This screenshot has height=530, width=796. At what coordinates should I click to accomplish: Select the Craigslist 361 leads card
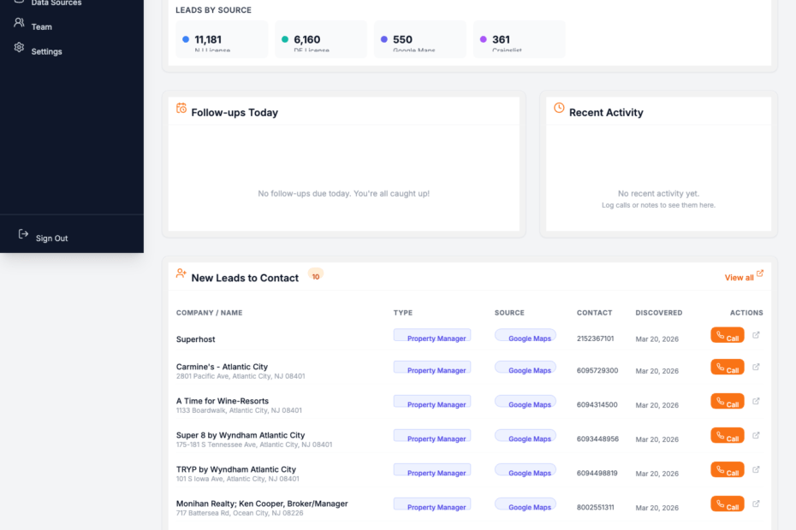[519, 40]
